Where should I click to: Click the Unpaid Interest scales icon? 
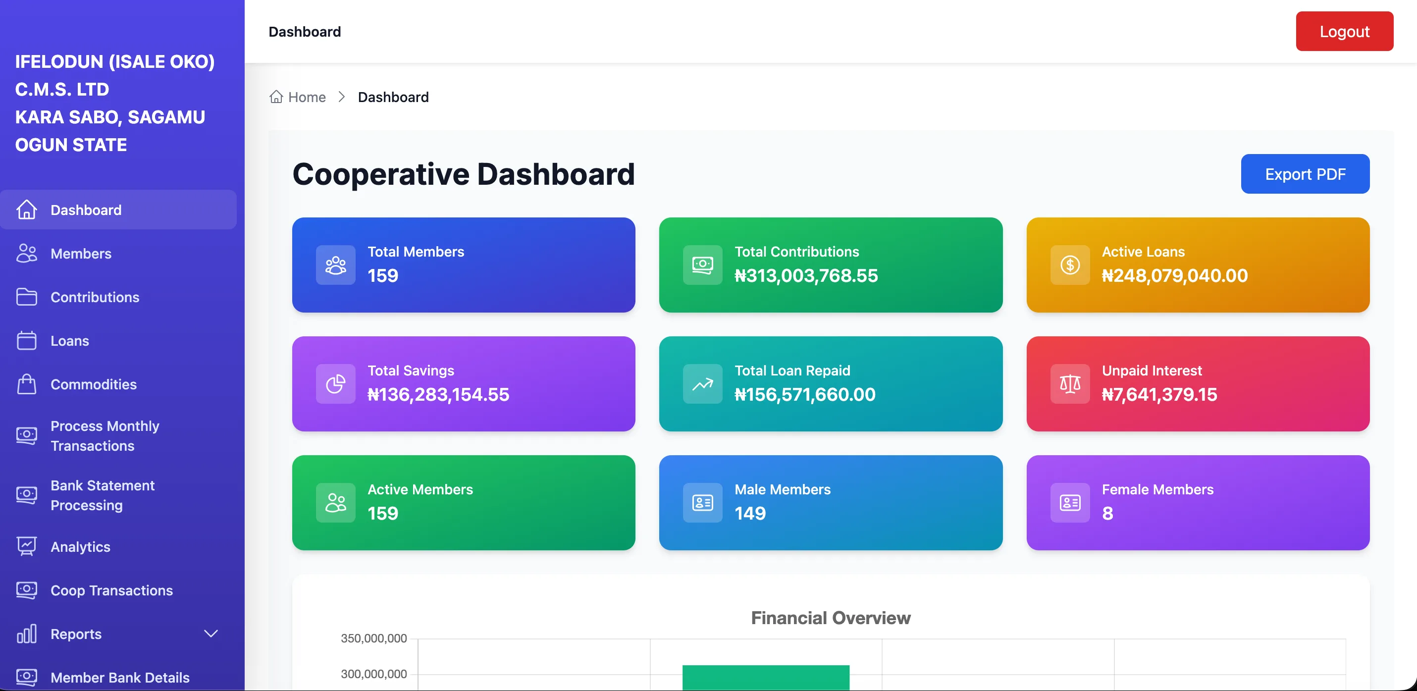1070,383
